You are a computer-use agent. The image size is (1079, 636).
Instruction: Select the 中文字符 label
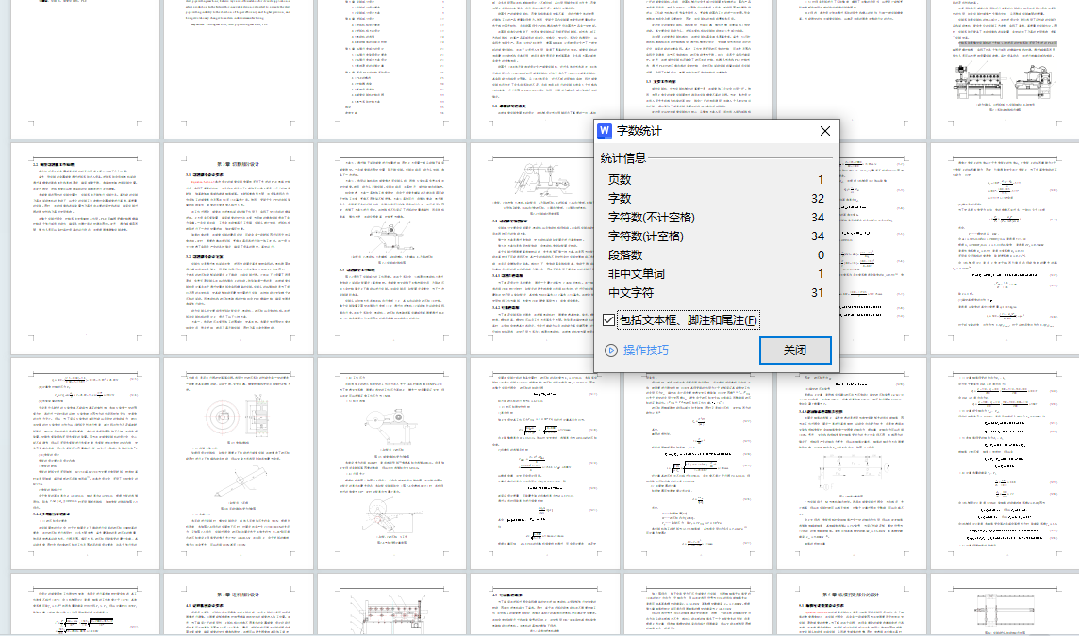pyautogui.click(x=630, y=292)
